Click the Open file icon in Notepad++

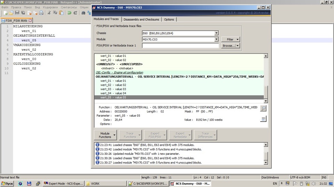(11, 13)
